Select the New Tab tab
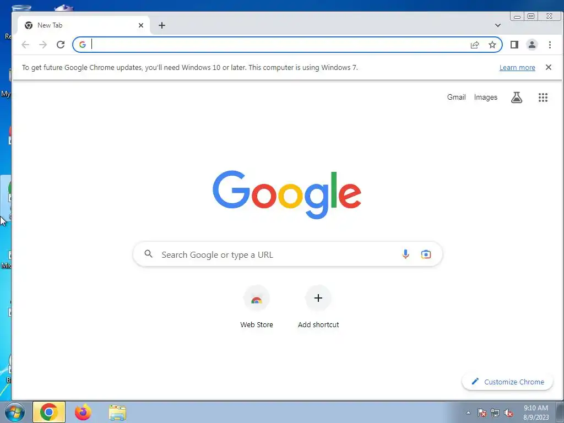The image size is (564, 423). point(84,25)
